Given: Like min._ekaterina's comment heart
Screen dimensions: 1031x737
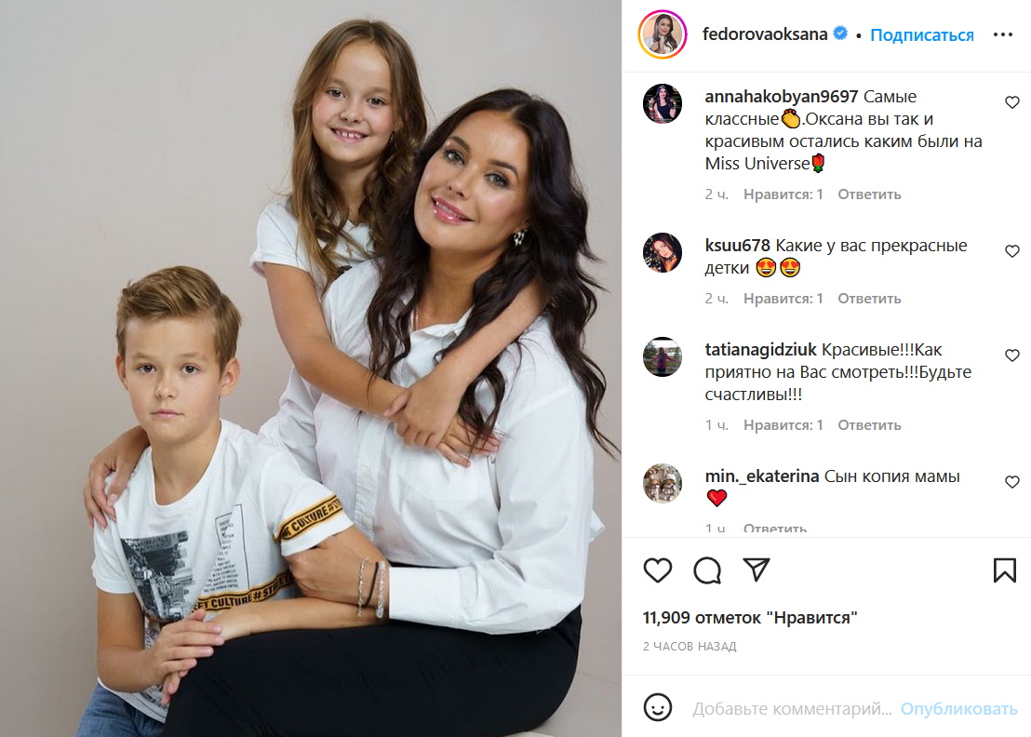Looking at the screenshot, I should (1012, 482).
